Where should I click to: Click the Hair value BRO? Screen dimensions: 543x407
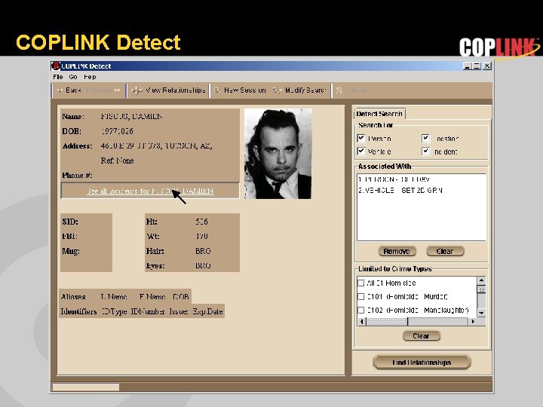[203, 251]
